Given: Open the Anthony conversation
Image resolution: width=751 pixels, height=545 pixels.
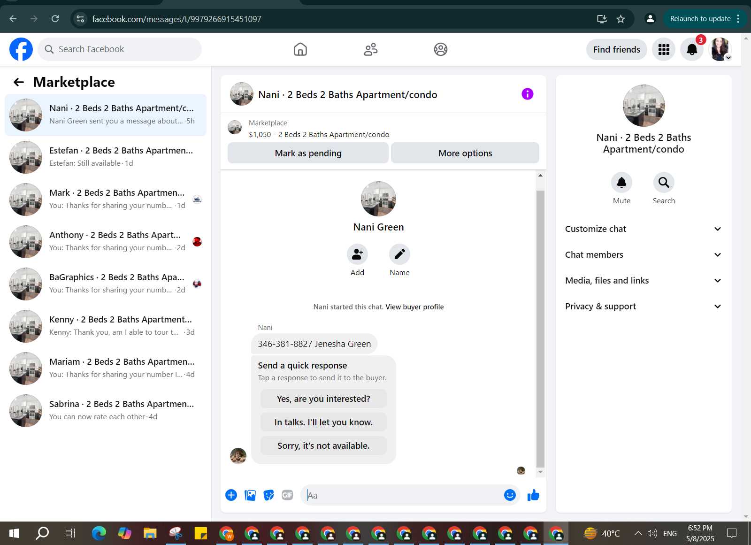Looking at the screenshot, I should tap(106, 242).
